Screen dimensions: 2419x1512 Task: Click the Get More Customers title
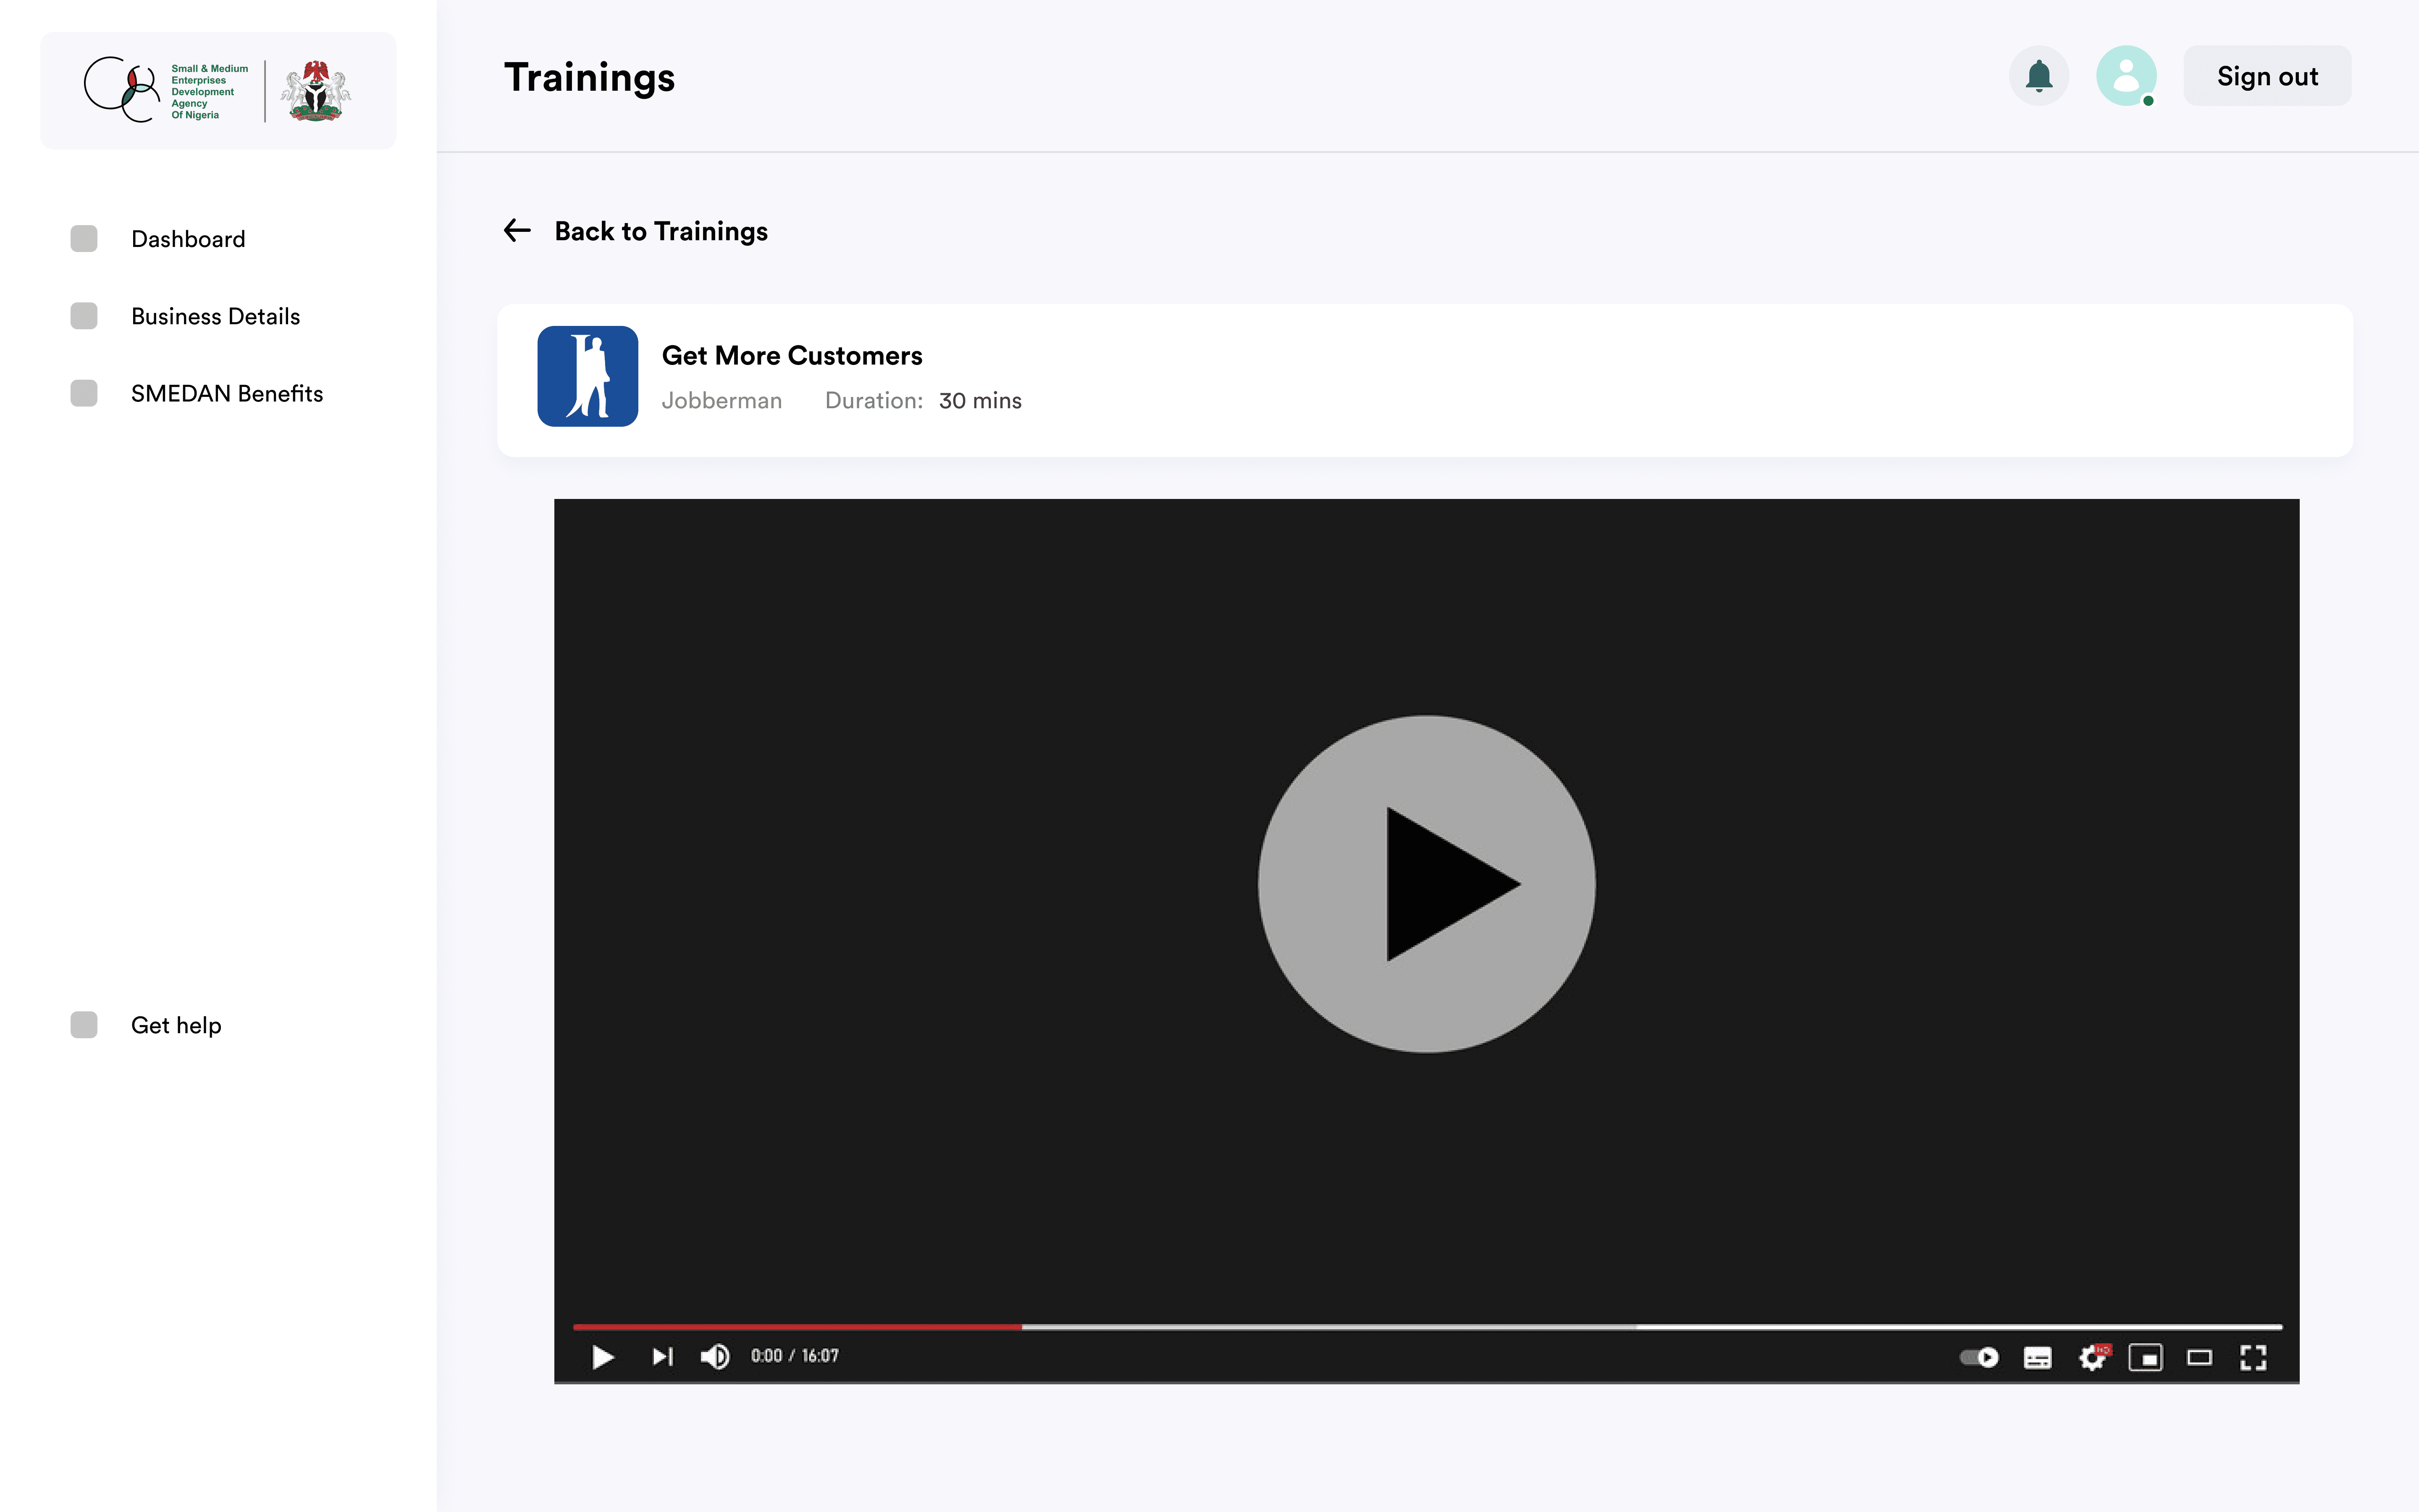[792, 356]
